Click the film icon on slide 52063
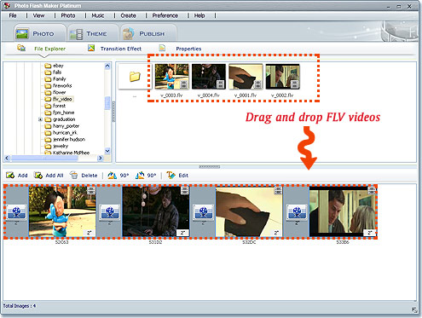 (x=91, y=190)
